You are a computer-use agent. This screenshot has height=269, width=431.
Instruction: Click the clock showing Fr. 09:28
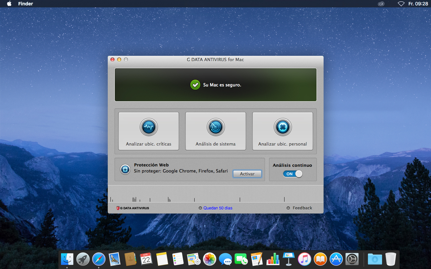418,4
